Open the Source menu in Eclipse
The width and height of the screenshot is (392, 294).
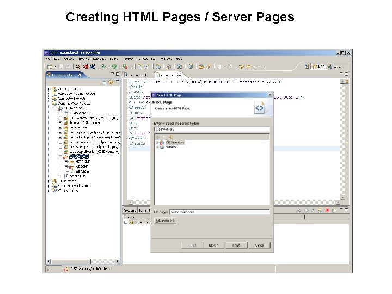tap(84, 59)
